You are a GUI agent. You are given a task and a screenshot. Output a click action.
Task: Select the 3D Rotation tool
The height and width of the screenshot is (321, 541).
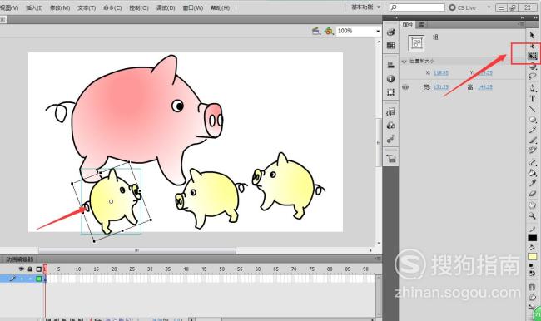(532, 67)
